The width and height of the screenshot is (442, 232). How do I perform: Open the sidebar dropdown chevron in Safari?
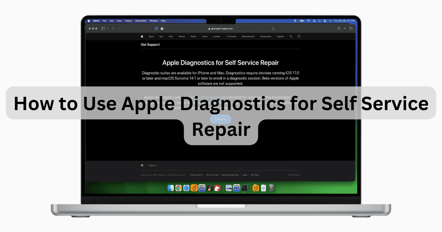[x=107, y=28]
